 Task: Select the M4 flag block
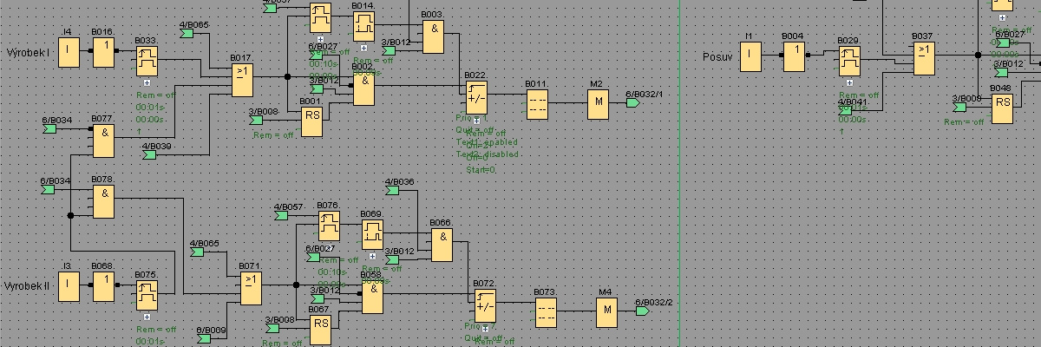click(x=607, y=311)
